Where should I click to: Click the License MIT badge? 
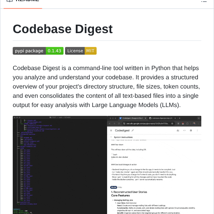point(81,51)
